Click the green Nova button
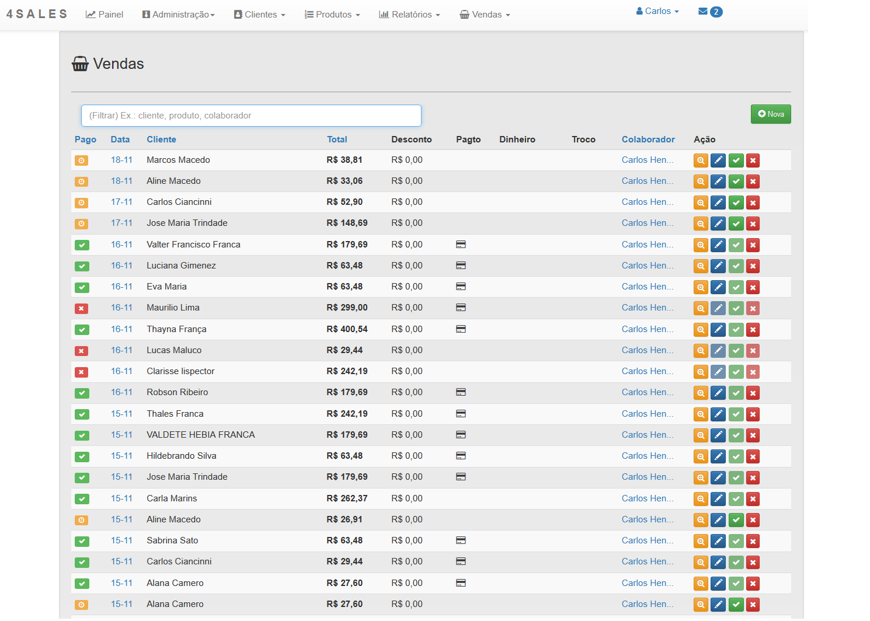Screen dimensions: 870x621 (x=771, y=114)
